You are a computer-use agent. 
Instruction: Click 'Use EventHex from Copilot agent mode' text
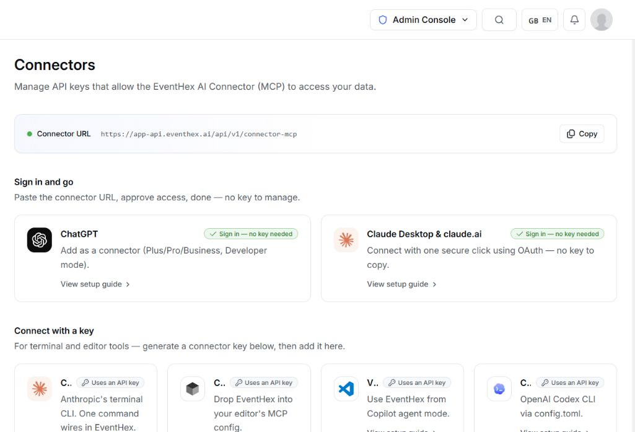(408, 406)
